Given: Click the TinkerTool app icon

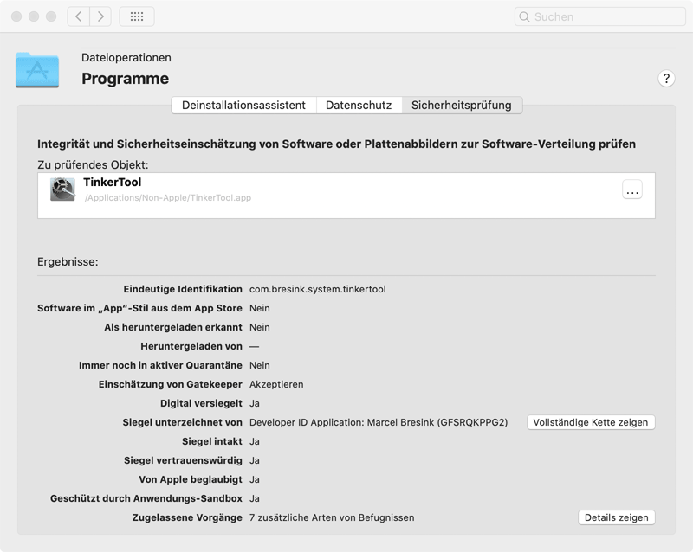Looking at the screenshot, I should tap(62, 189).
